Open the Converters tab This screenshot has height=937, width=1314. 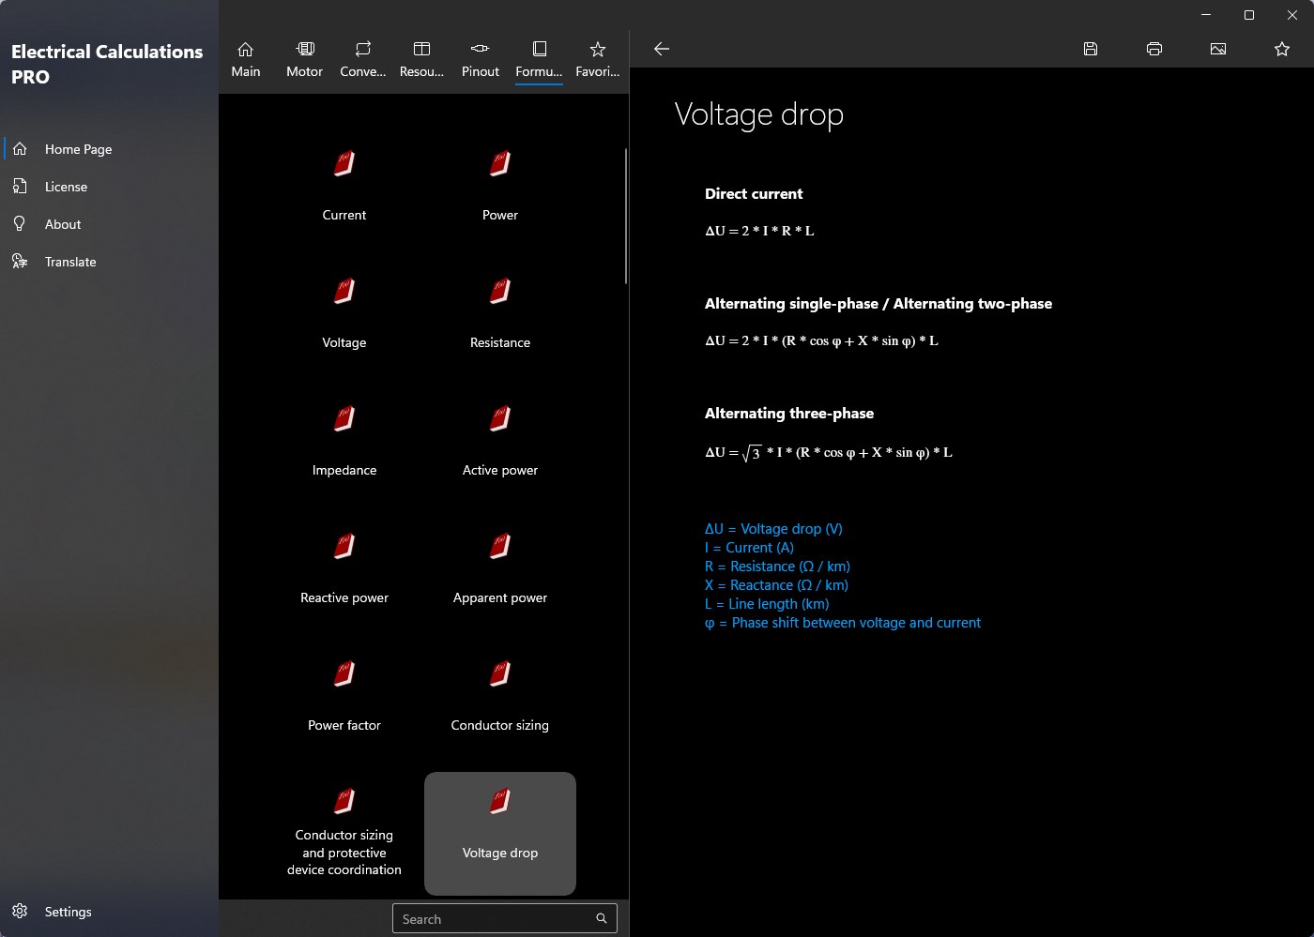tap(363, 59)
